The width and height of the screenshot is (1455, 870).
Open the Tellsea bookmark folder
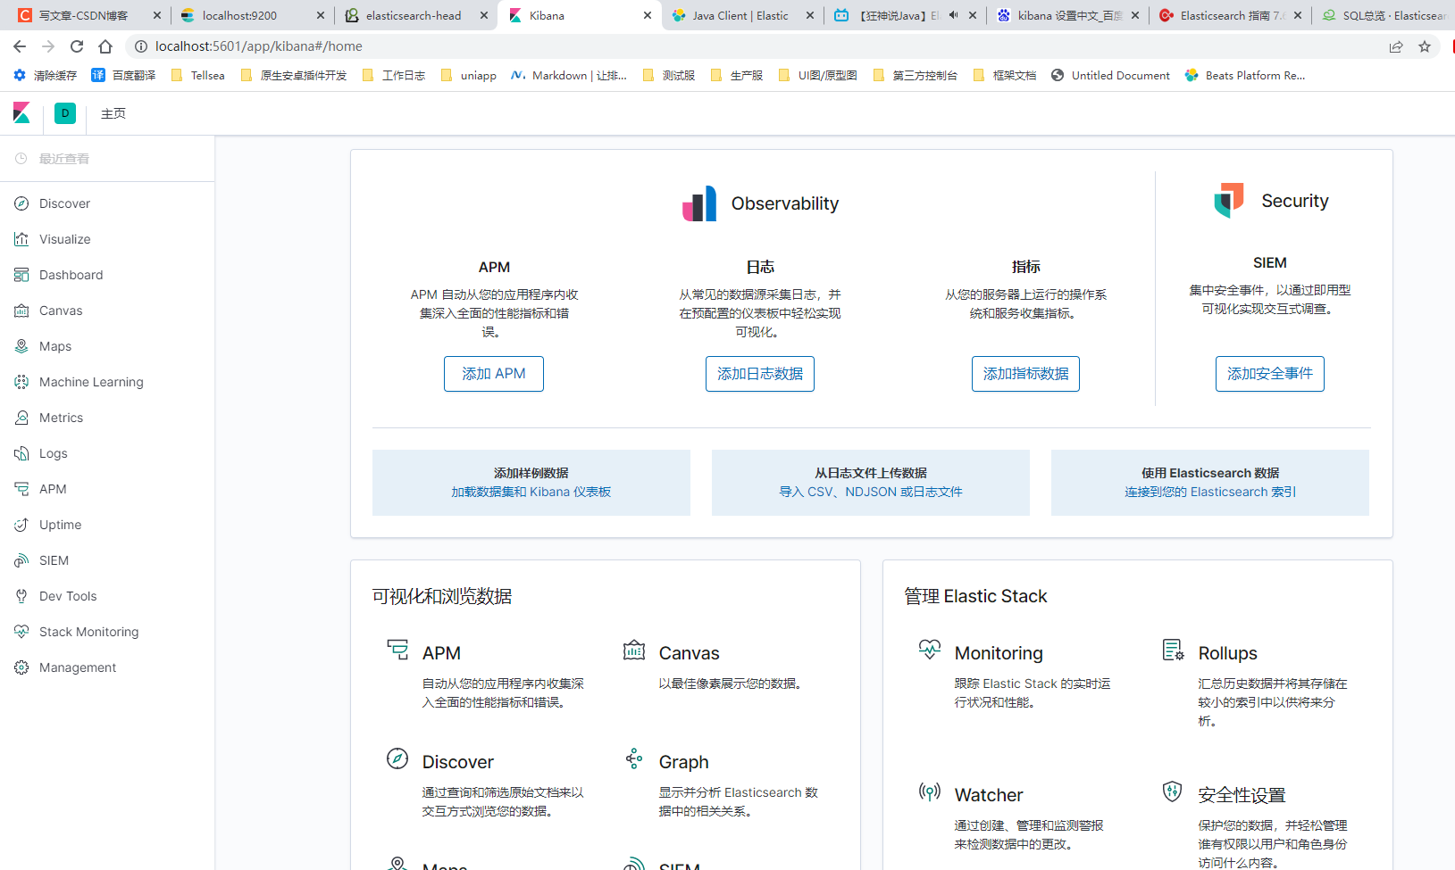[x=197, y=76]
